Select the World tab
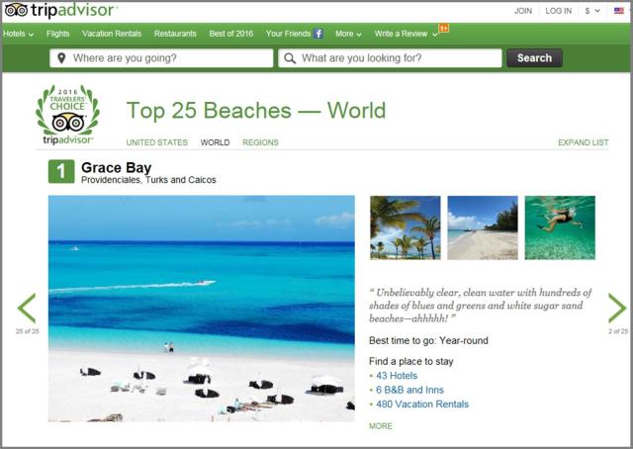Screen dimensions: 633x449 tap(216, 142)
